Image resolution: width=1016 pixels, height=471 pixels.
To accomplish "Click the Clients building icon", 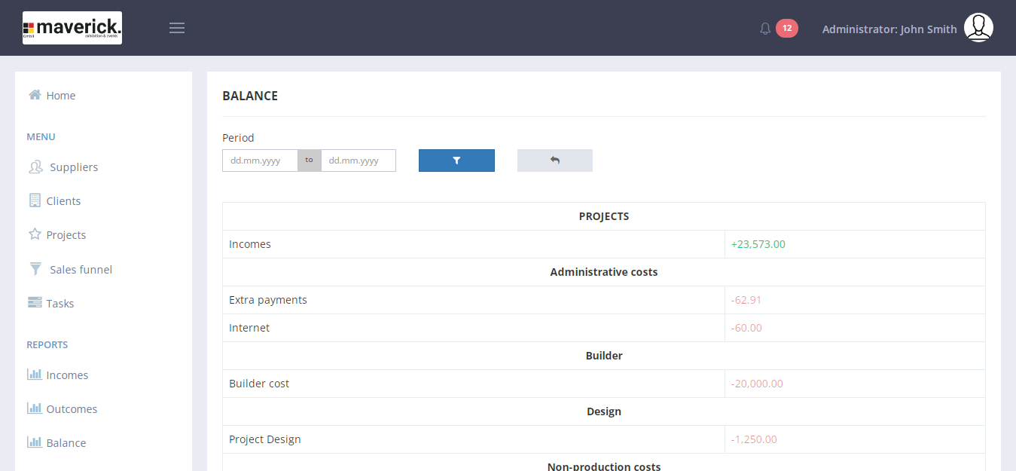I will [x=35, y=200].
